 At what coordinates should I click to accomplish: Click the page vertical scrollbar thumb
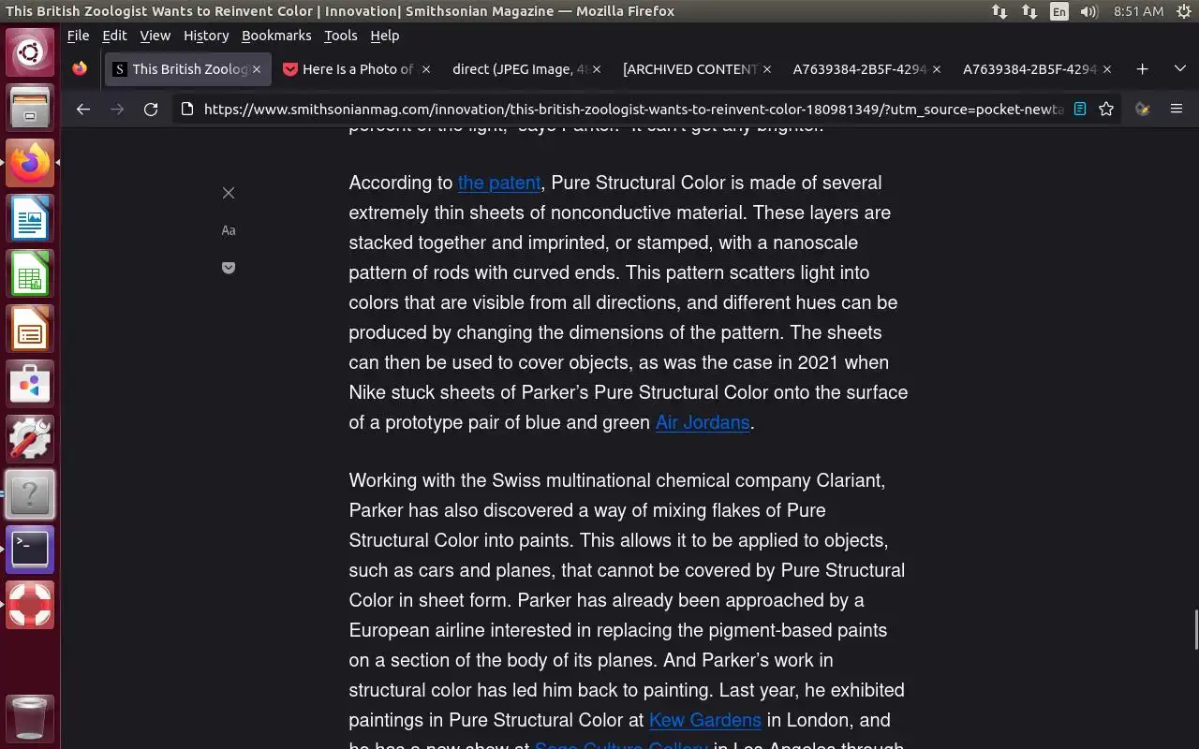(x=1195, y=628)
